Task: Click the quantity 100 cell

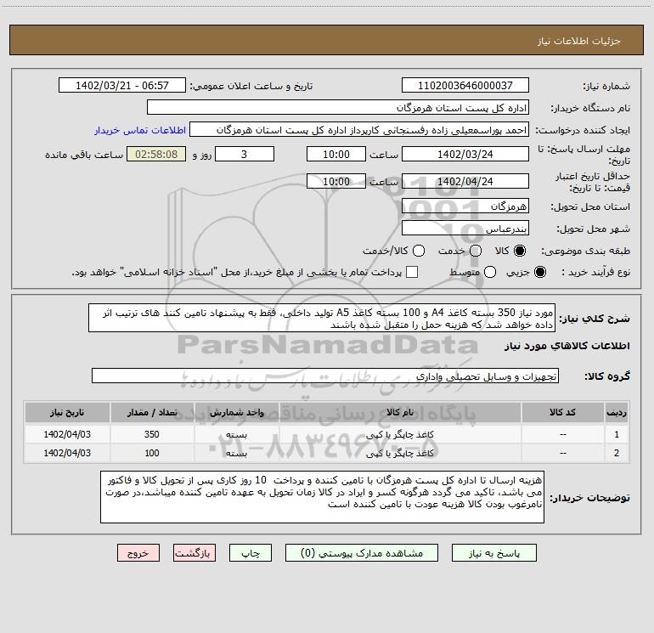Action: 152,453
